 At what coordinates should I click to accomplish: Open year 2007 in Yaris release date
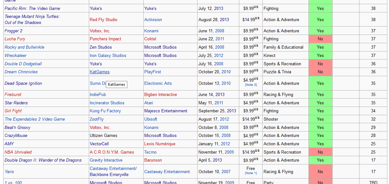pos(226,172)
